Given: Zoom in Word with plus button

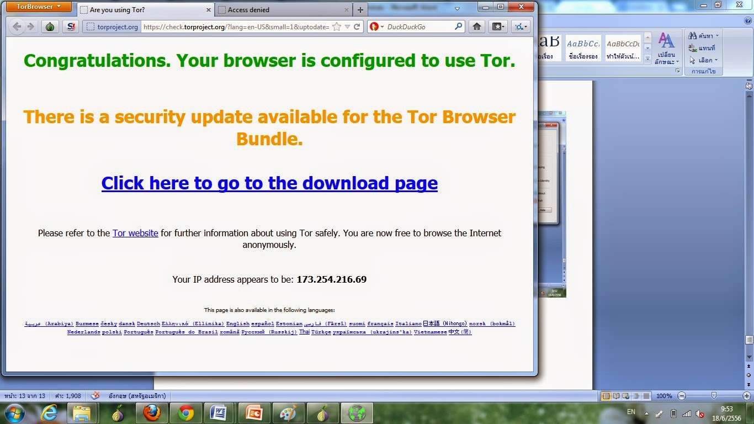Looking at the screenshot, I should coord(747,396).
